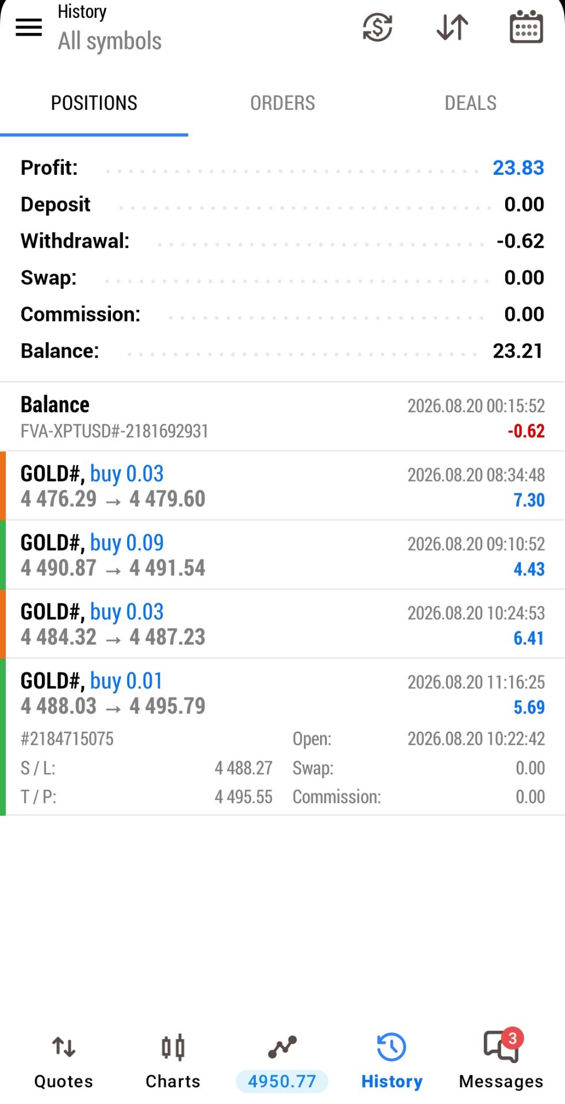Tap the Profit 23.83 value

coord(518,168)
